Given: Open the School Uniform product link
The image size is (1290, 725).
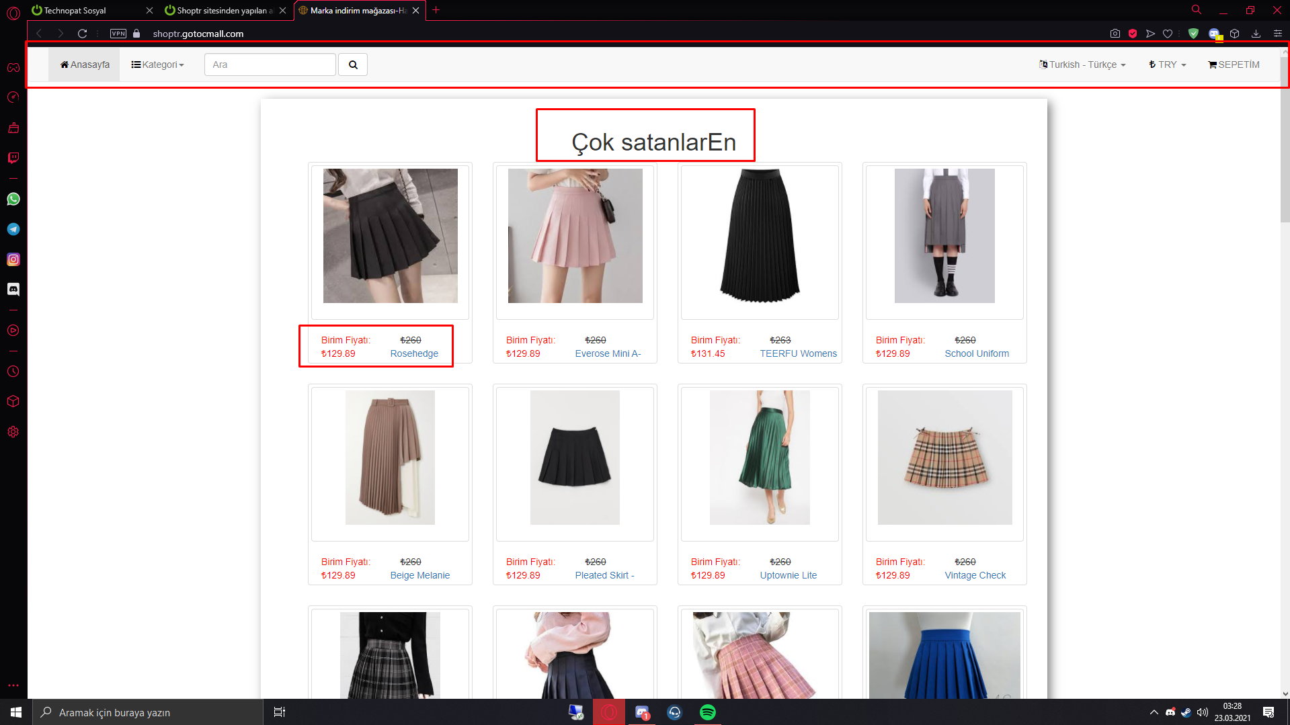Looking at the screenshot, I should point(977,353).
